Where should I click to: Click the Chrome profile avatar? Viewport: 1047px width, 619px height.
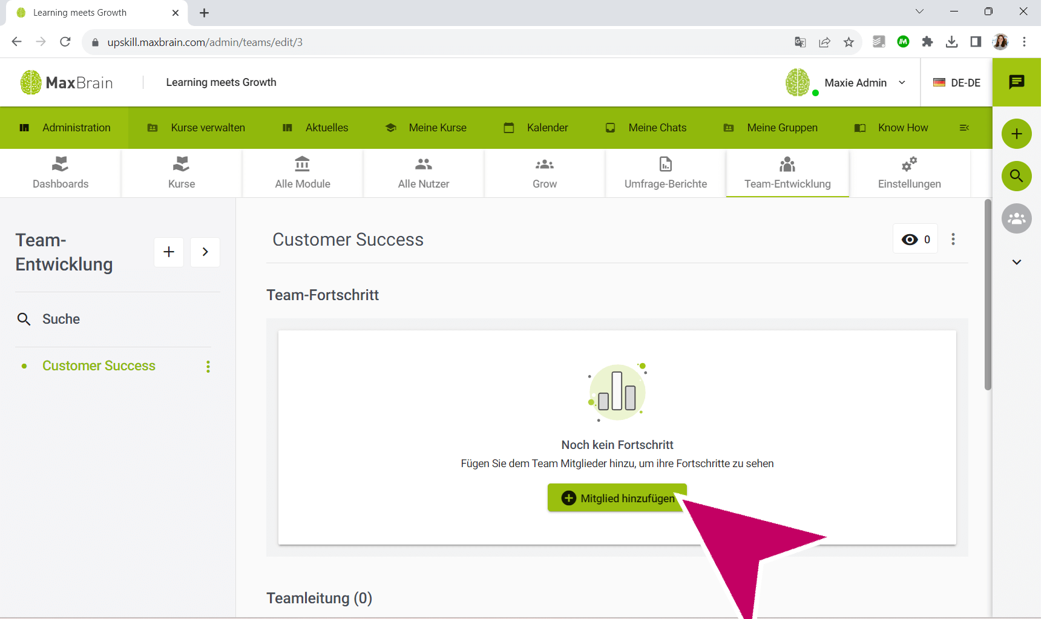click(x=1000, y=42)
